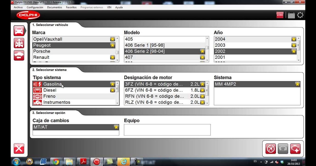The height and width of the screenshot is (166, 316).
Task: Click the red X cancel button at bottom left
Action: point(19,149)
